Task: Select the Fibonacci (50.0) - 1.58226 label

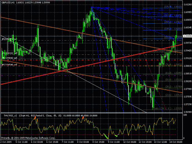Action: [174, 80]
